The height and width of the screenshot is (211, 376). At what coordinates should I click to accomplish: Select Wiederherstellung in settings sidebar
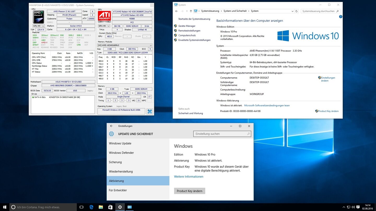pyautogui.click(x=138, y=171)
